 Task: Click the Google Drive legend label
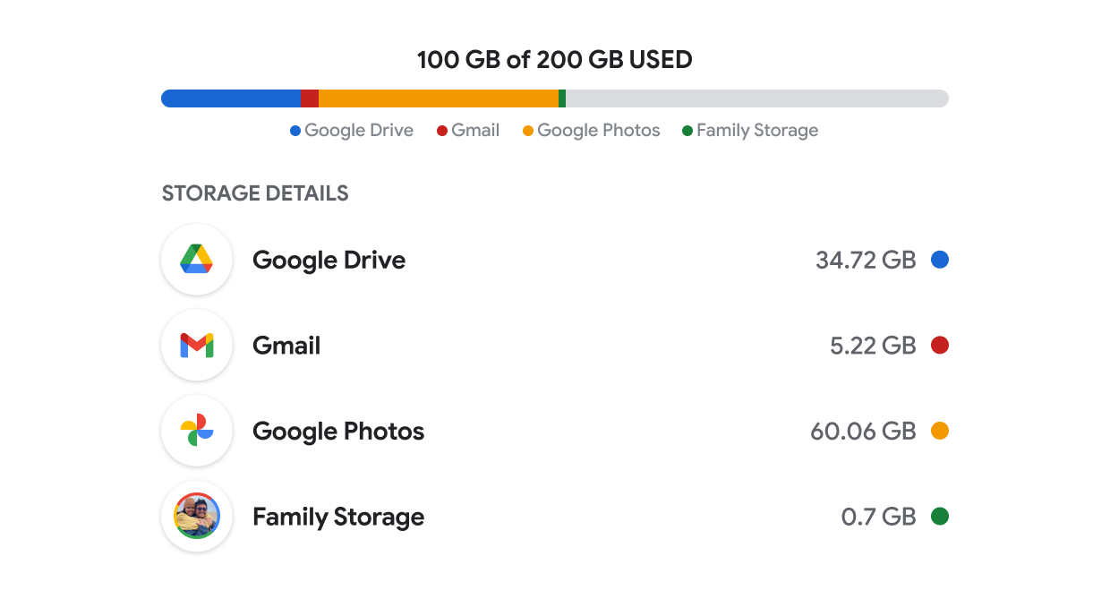coord(358,131)
